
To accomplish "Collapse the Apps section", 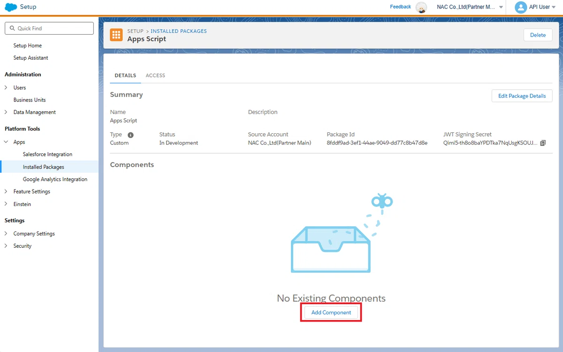I will tap(6, 142).
